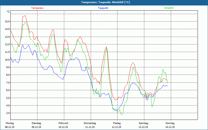This screenshot has height=130, width=208.
Task: Click the green Windchill legend label
Action: coord(169,8)
